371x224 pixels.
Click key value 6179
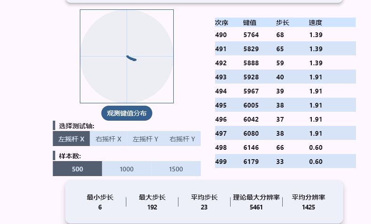pyautogui.click(x=251, y=162)
